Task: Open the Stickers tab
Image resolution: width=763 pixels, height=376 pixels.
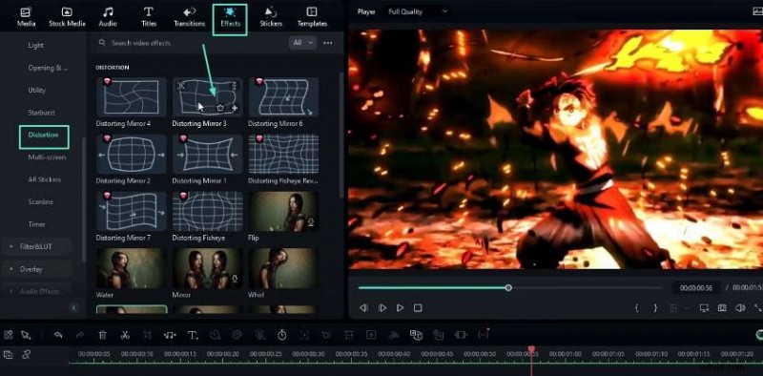Action: 271,17
